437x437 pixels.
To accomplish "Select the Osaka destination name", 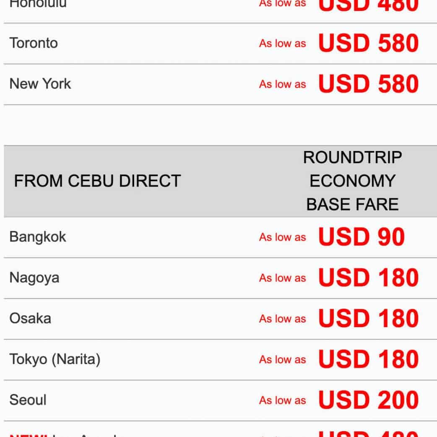I will click(x=30, y=318).
